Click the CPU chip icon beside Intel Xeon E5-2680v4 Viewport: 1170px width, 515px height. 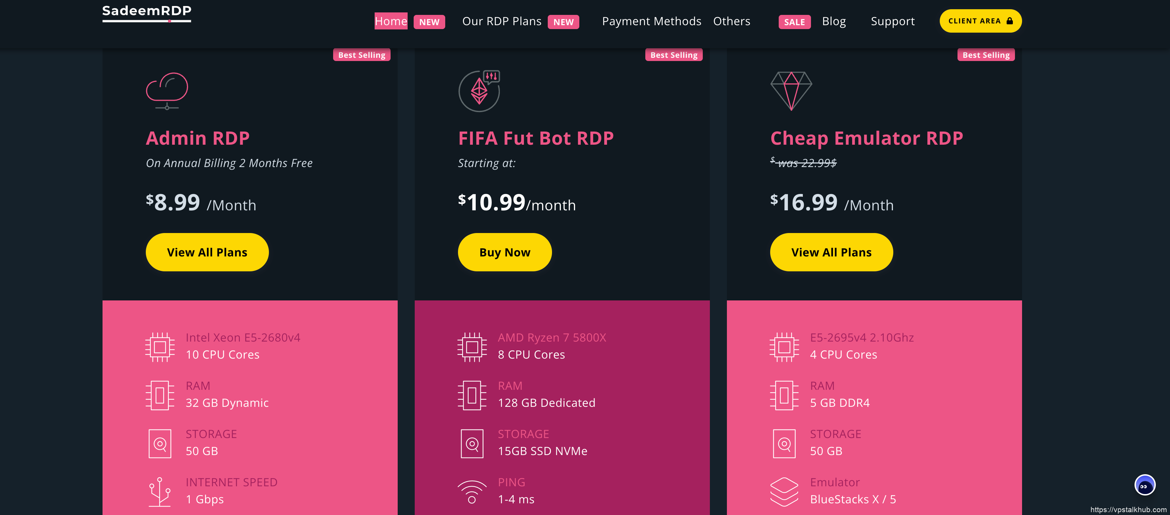pos(160,347)
